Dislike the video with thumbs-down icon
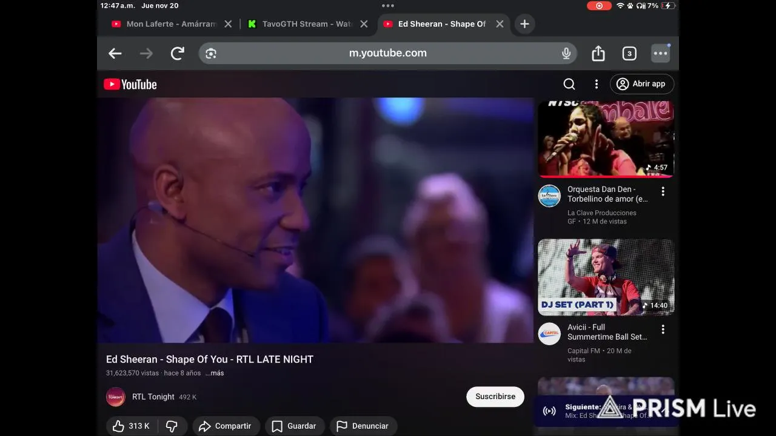The height and width of the screenshot is (436, 776). coord(172,426)
